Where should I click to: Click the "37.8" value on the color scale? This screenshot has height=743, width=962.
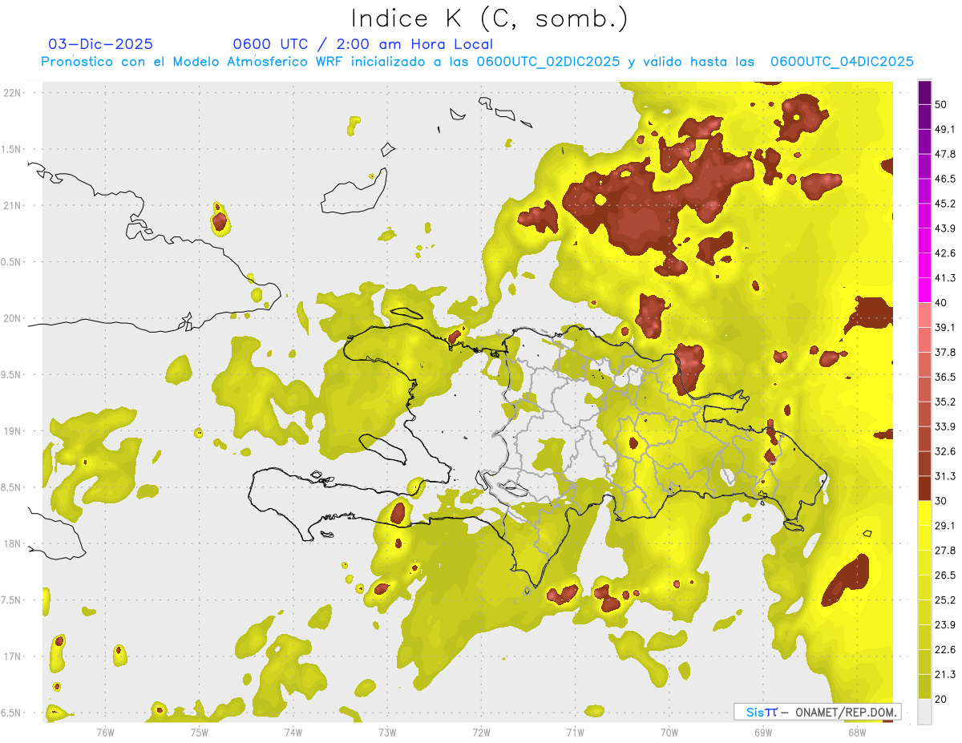945,352
